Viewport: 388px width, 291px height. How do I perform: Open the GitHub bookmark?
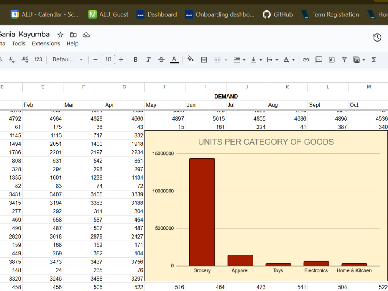point(278,14)
